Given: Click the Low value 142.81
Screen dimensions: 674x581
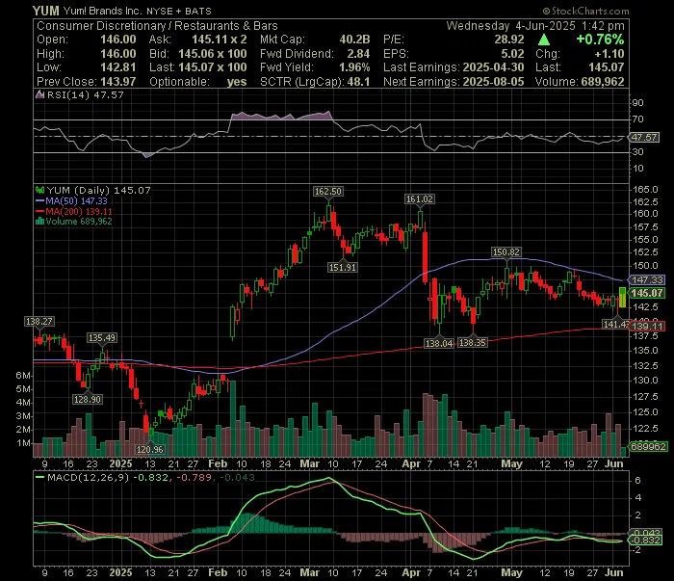Looking at the screenshot, I should tap(118, 67).
